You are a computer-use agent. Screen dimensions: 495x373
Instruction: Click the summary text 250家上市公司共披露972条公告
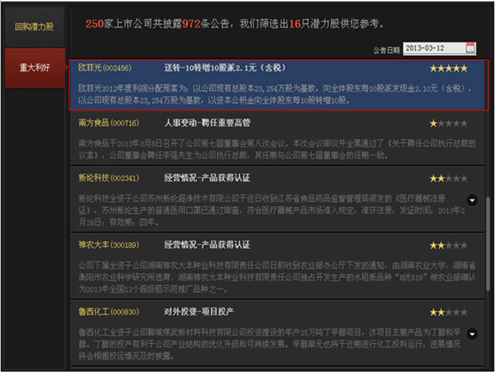pos(157,24)
